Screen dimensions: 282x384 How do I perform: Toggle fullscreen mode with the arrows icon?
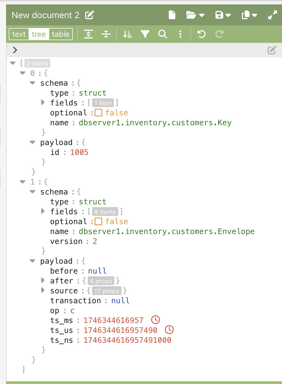273,15
